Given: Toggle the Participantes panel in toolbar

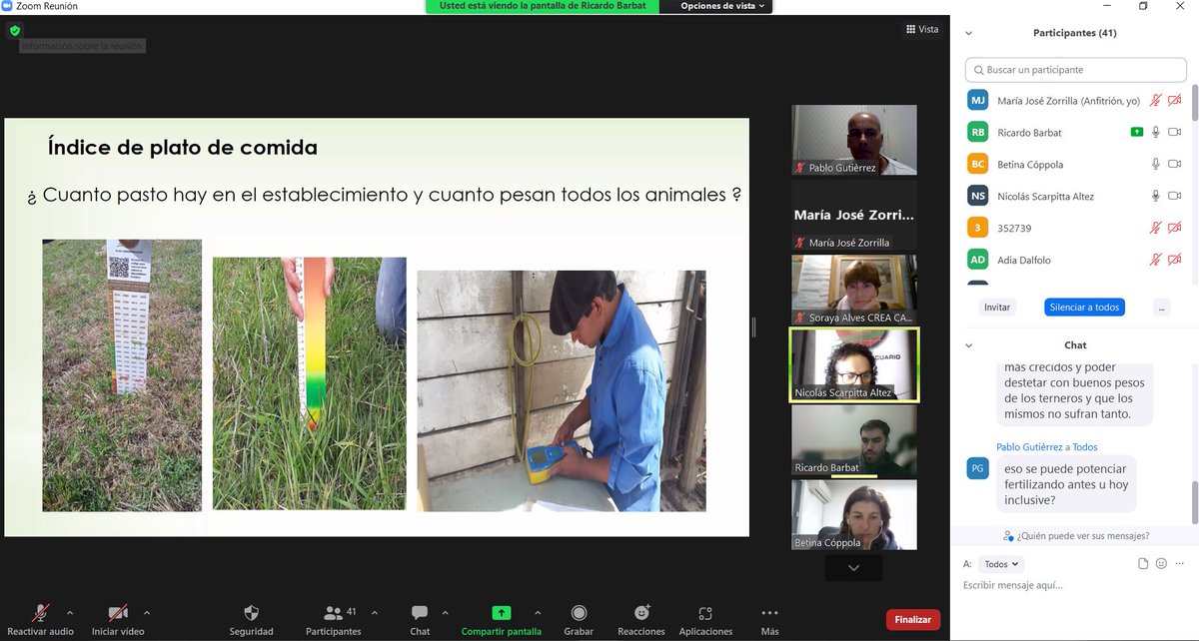Looking at the screenshot, I should coord(334,618).
